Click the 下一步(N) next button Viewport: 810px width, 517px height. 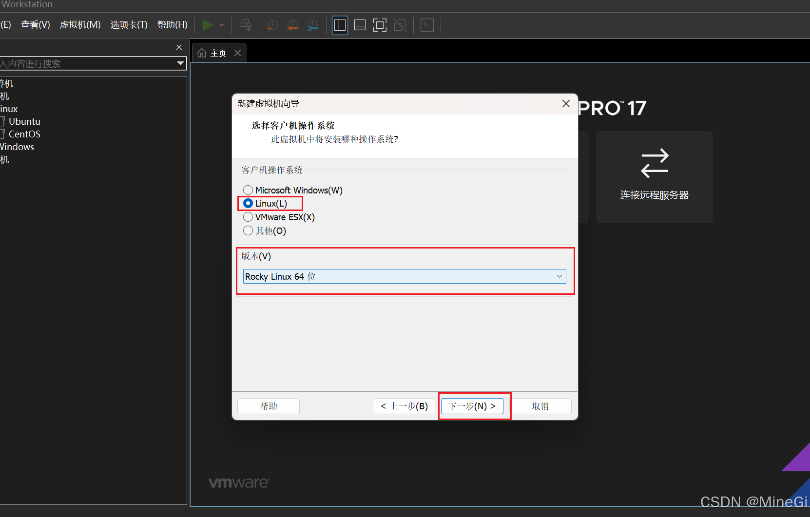click(472, 406)
